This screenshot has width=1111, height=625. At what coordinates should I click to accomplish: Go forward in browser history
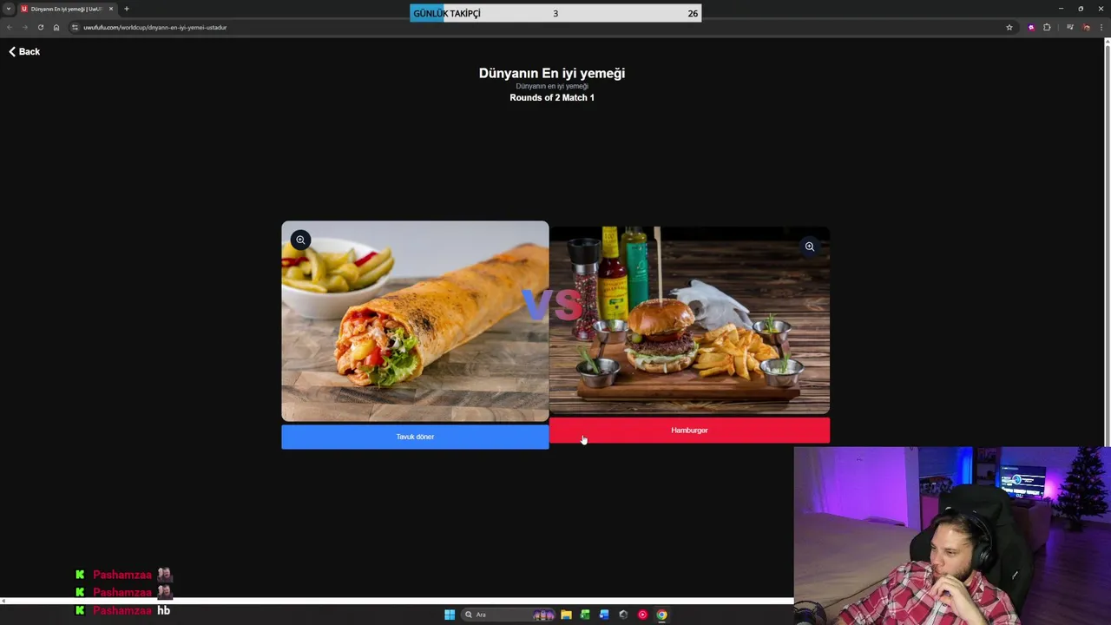(x=24, y=27)
